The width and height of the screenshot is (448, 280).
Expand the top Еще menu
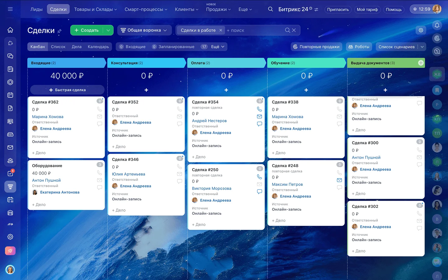(x=245, y=9)
